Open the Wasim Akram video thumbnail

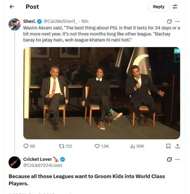[x=101, y=93]
